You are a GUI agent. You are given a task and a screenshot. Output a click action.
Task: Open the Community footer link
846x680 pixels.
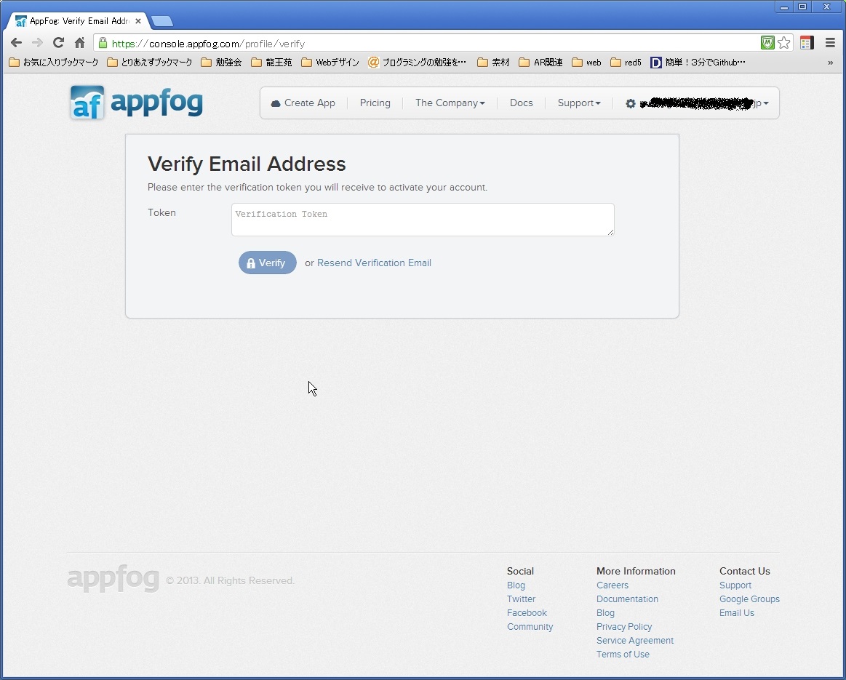coord(530,627)
